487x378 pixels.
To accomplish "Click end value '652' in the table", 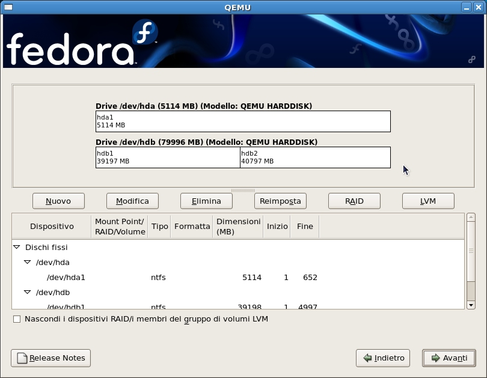I will point(310,278).
